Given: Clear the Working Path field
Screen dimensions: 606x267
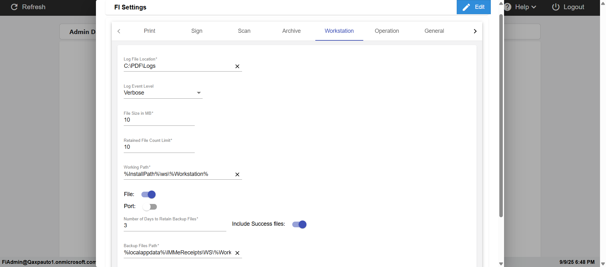Looking at the screenshot, I should click(x=237, y=174).
